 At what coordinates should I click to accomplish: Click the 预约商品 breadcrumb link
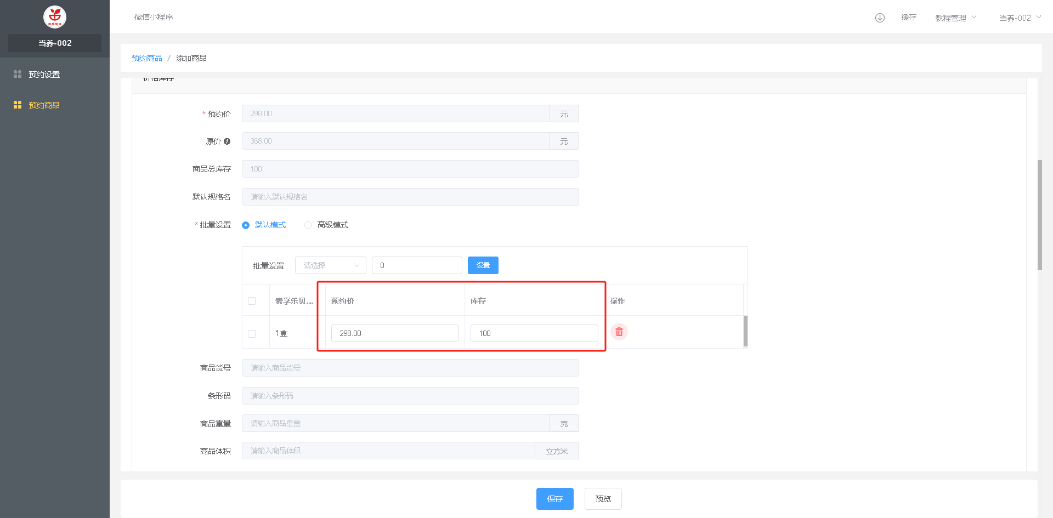point(146,58)
